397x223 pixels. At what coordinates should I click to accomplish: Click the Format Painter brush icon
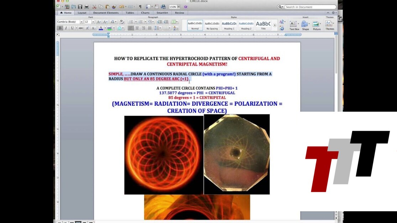[114, 7]
